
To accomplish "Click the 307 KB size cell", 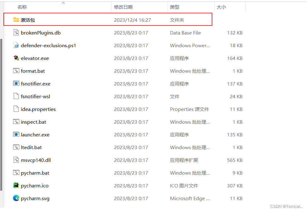I will coord(235,186).
